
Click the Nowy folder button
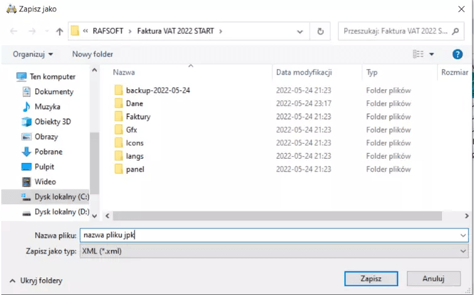coord(92,55)
